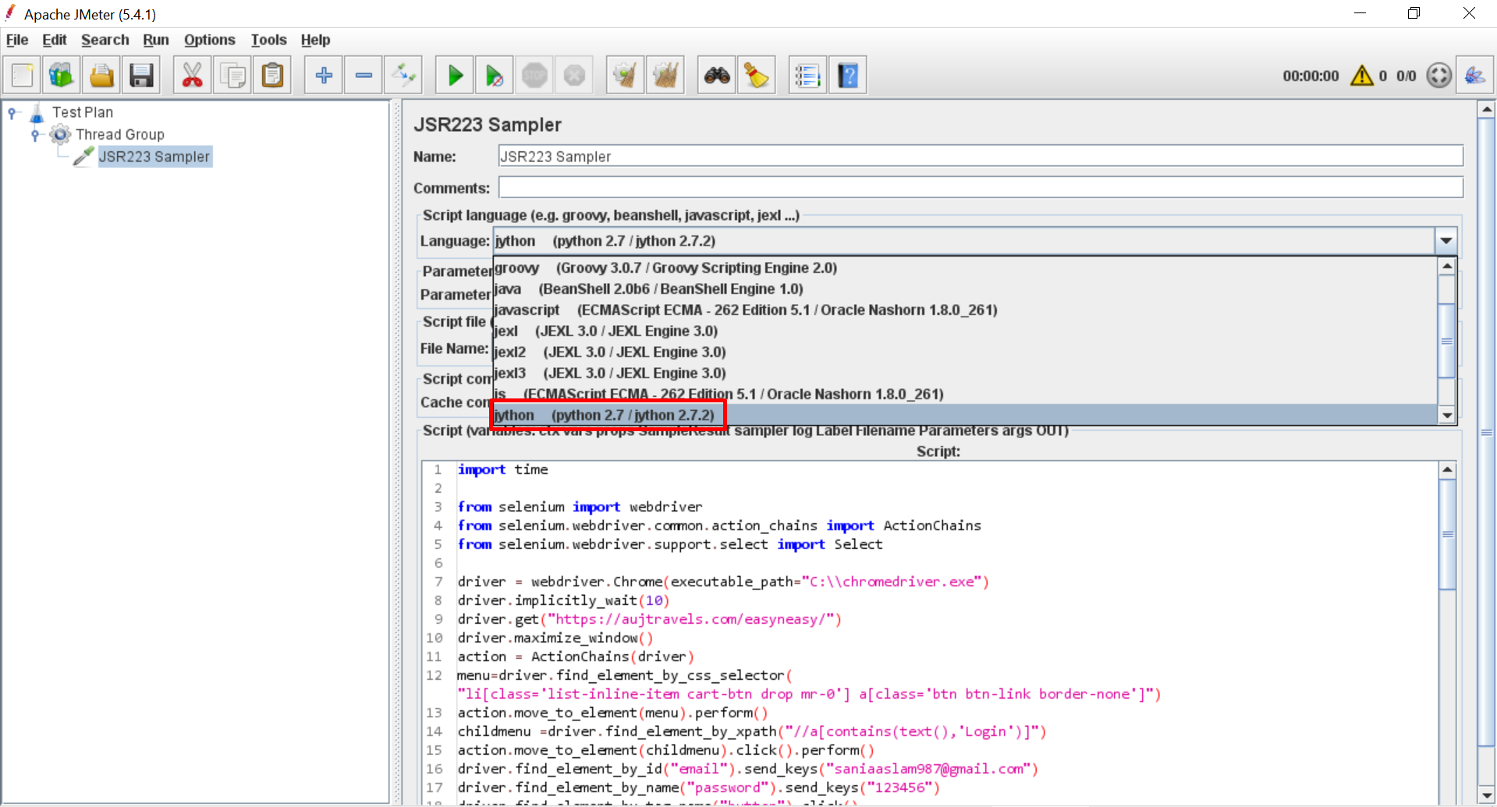Expand all nodes with plus icon
Image resolution: width=1497 pixels, height=807 pixels.
pyautogui.click(x=324, y=76)
